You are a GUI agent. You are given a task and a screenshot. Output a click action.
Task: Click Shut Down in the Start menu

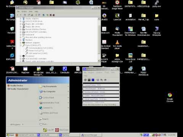[x=62, y=130]
